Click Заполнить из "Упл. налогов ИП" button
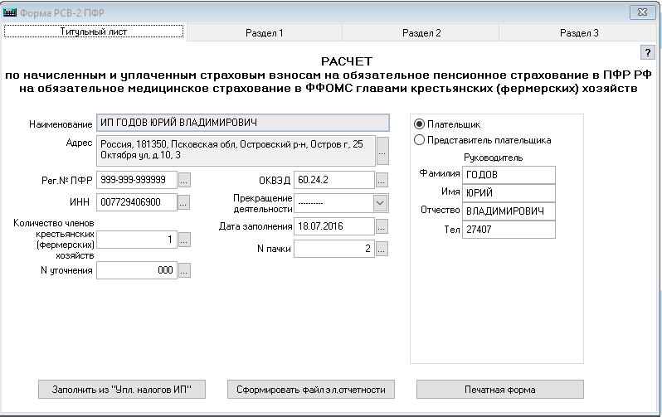This screenshot has height=417, width=662. coord(122,389)
